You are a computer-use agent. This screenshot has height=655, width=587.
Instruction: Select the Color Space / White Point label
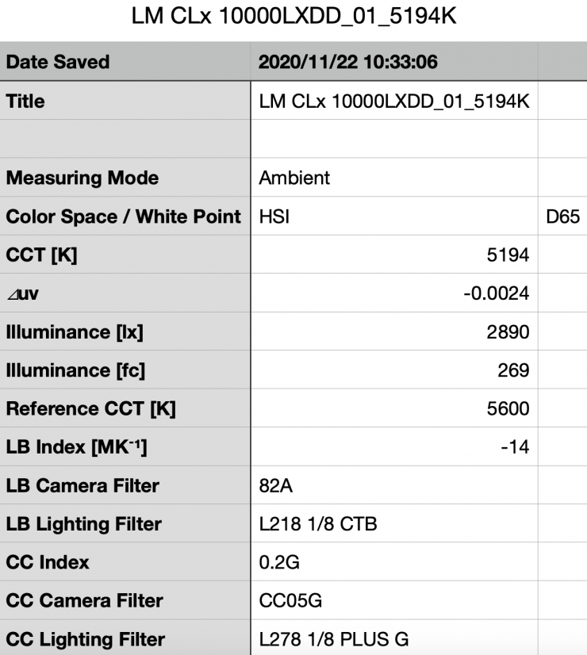[123, 216]
